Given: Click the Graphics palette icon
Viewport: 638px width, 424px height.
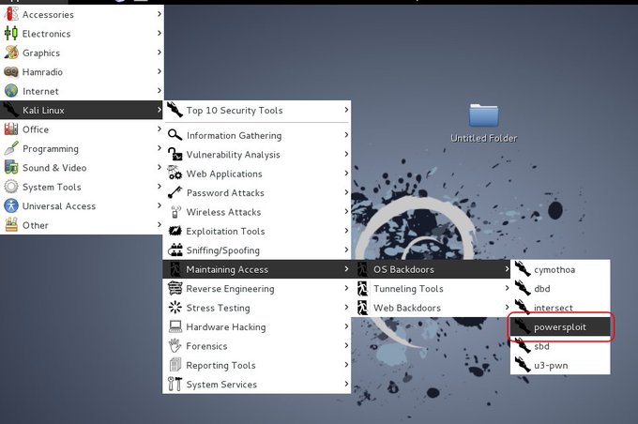Looking at the screenshot, I should tap(11, 53).
